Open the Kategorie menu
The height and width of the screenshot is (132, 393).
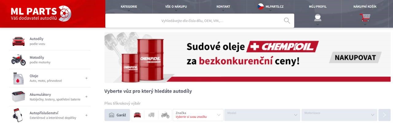pyautogui.click(x=129, y=7)
